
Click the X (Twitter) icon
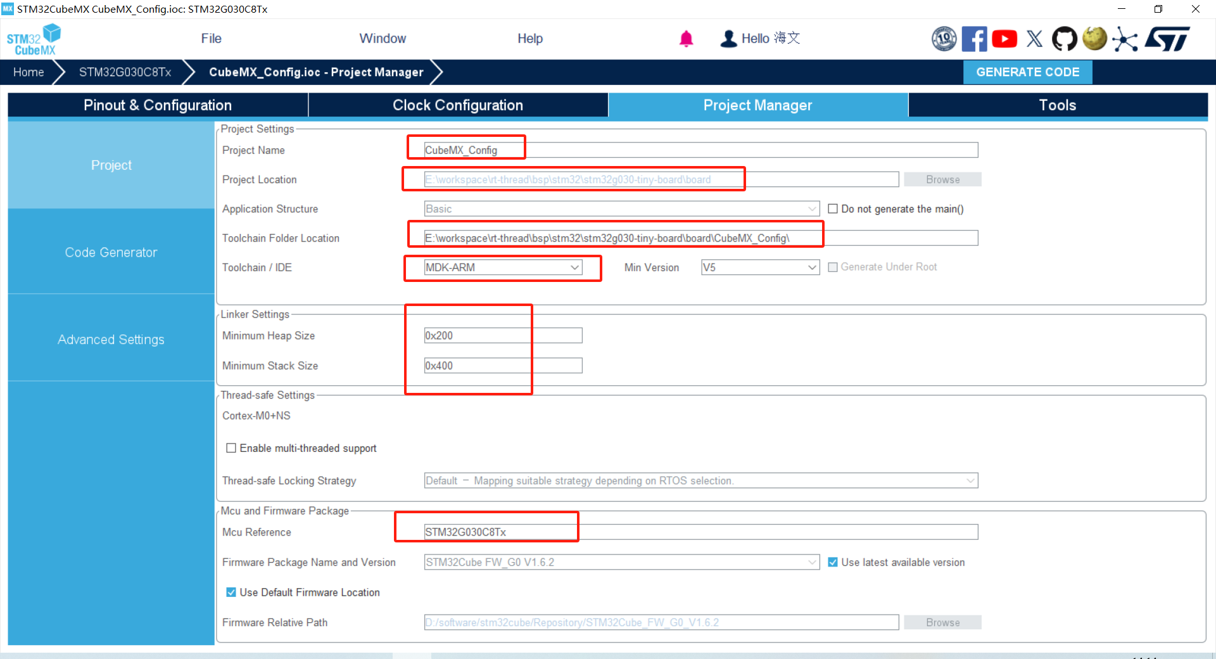(1034, 39)
